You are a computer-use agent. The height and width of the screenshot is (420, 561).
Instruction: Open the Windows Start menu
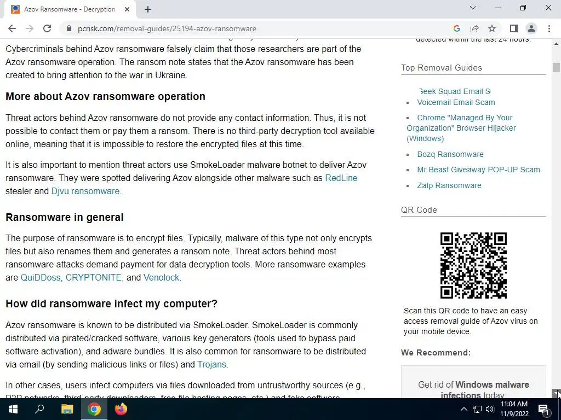click(13, 409)
